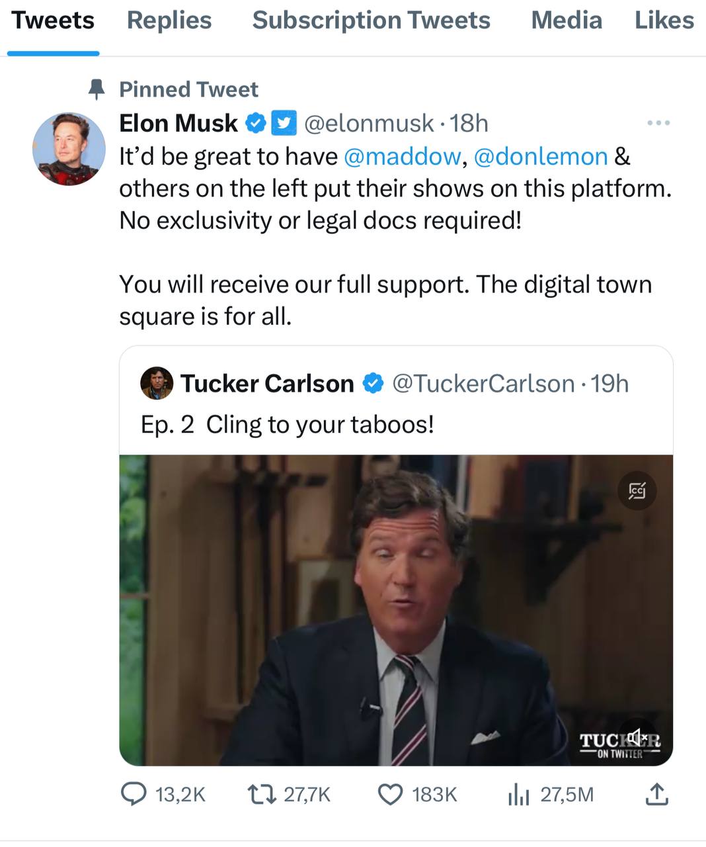This screenshot has height=847, width=706.
Task: View tweet analytics bar chart icon
Action: tap(518, 794)
